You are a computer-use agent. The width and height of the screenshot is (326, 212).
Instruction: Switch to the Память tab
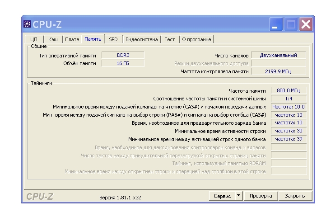tap(93, 39)
